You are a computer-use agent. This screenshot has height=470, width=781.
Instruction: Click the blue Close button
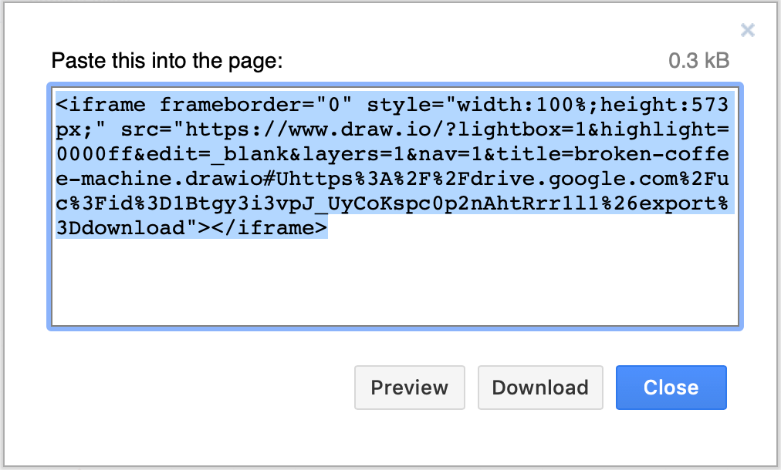click(x=671, y=388)
